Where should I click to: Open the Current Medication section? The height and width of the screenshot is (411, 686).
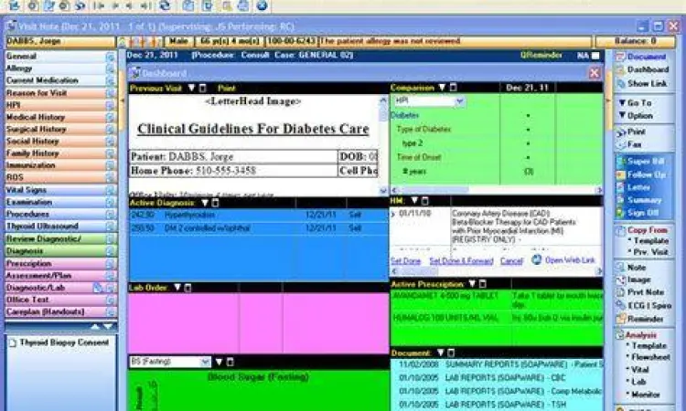tap(60, 80)
